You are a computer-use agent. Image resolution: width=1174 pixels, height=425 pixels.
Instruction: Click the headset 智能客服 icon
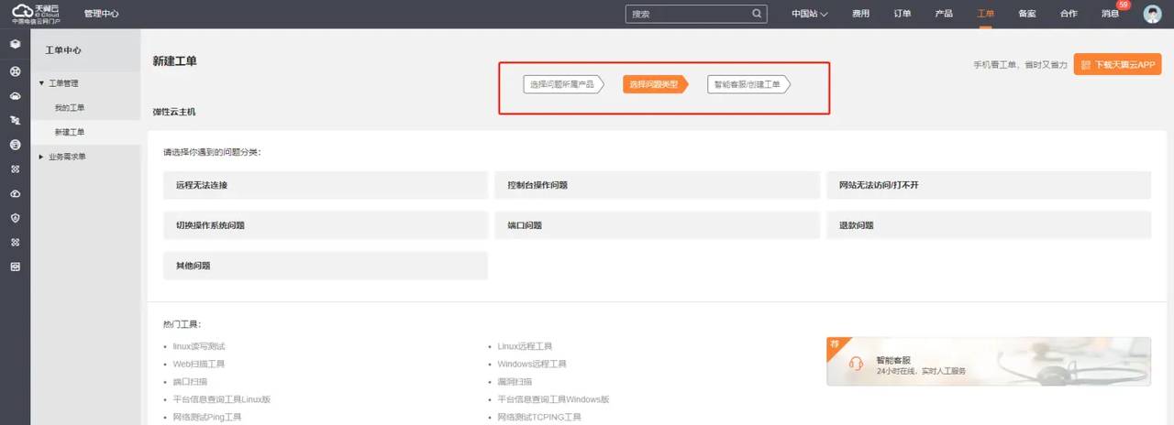[x=856, y=364]
